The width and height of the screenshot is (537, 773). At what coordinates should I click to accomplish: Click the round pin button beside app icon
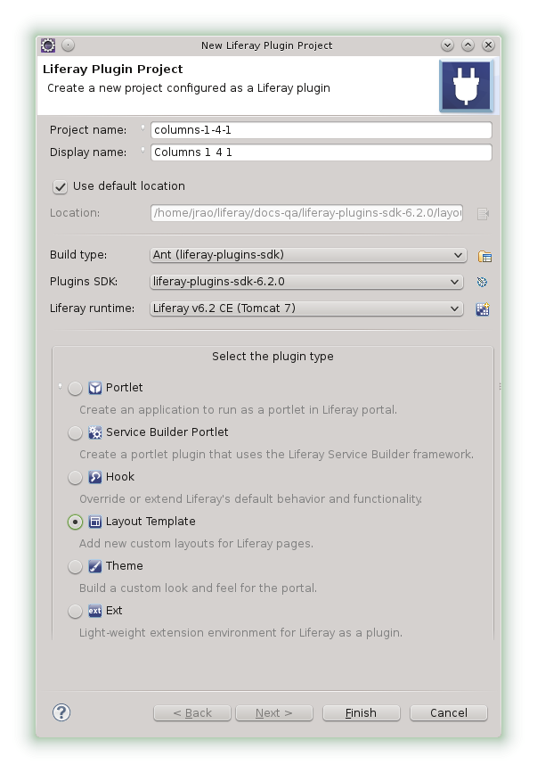[68, 45]
